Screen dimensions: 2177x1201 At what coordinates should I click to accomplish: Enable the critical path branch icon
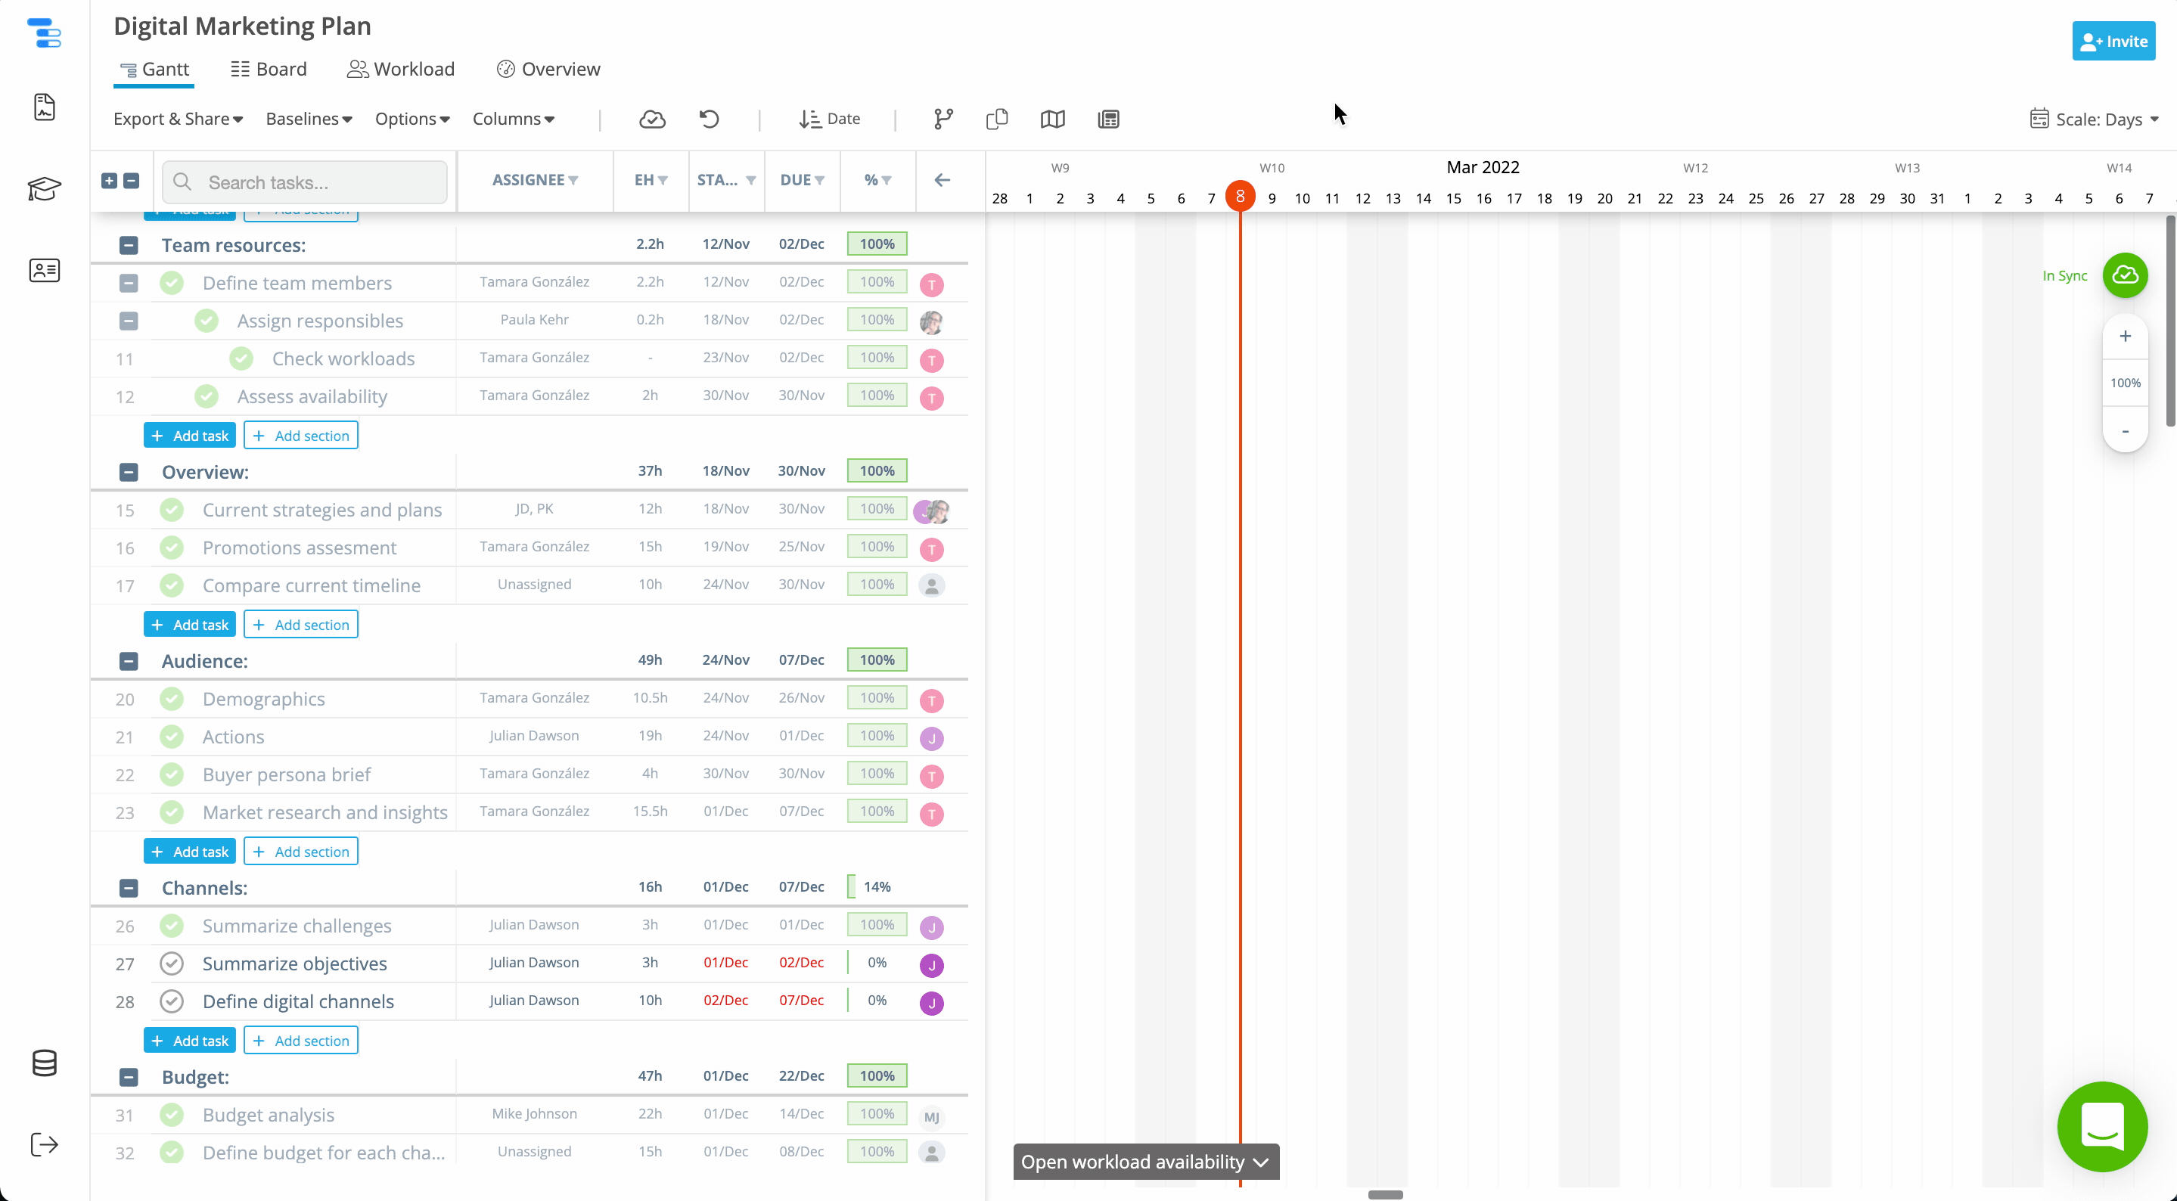pos(943,119)
